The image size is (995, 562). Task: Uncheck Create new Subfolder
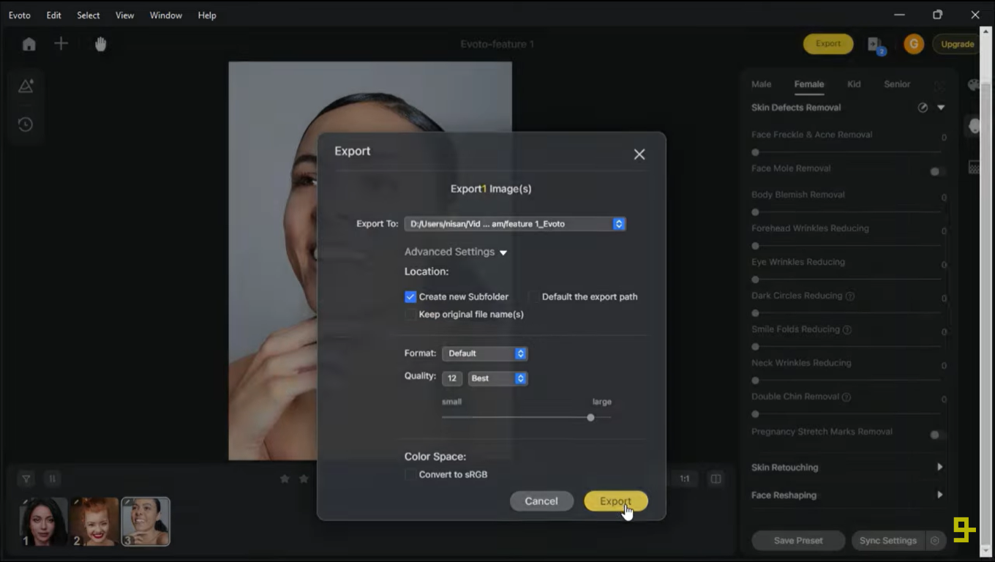411,296
